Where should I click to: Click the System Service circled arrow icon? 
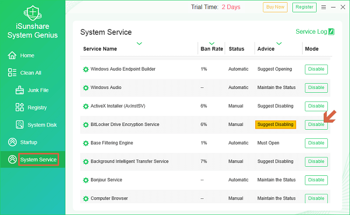(x=12, y=159)
